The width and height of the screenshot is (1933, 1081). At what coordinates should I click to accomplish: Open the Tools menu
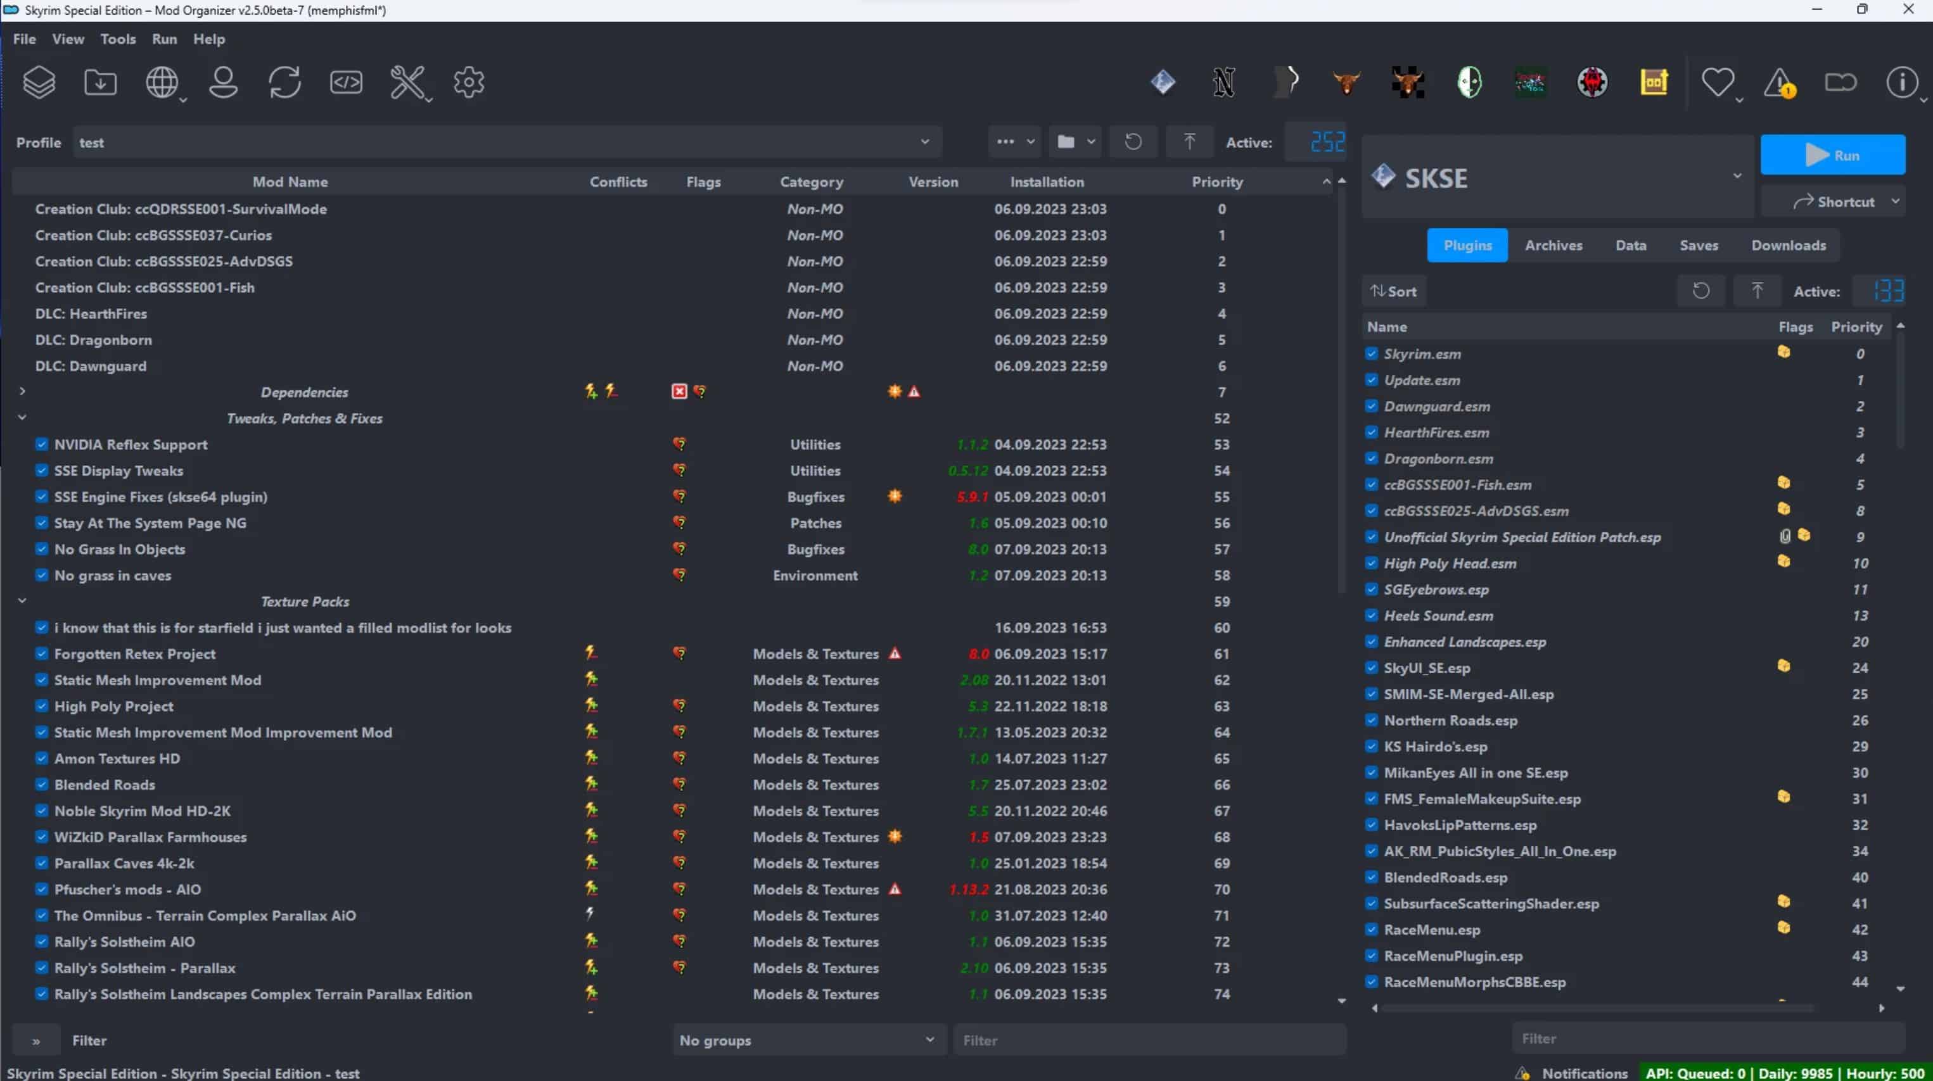pyautogui.click(x=118, y=39)
